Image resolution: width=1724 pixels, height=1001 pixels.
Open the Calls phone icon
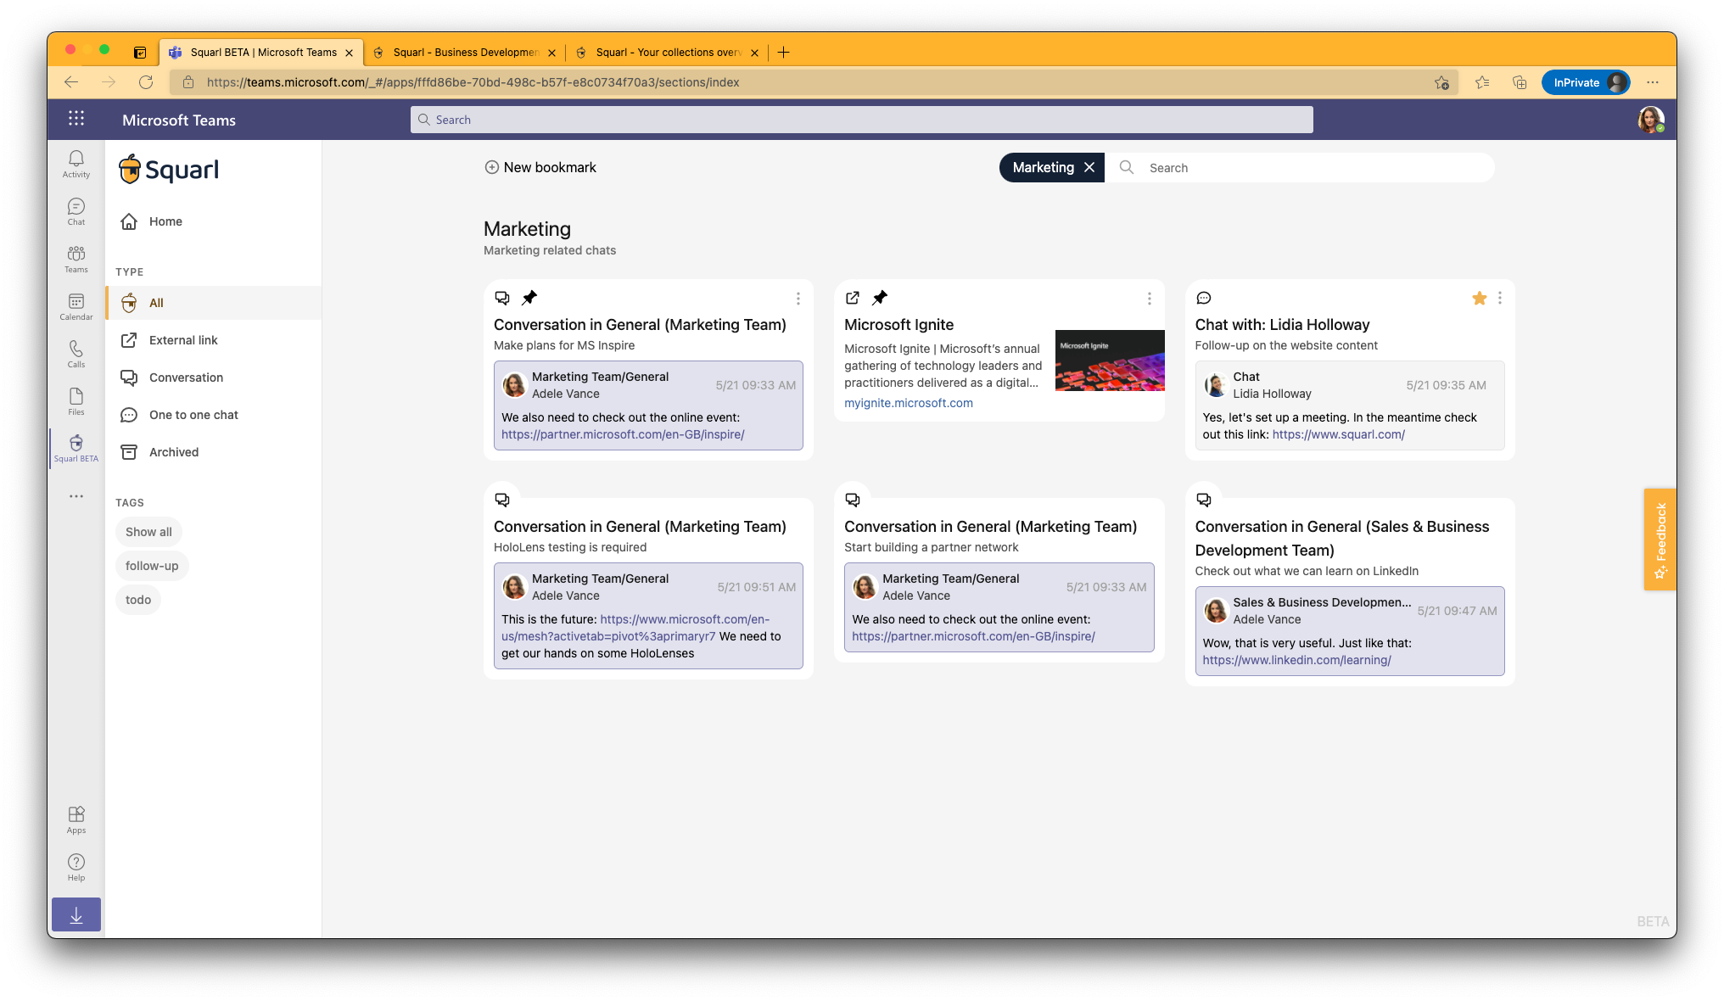76,354
